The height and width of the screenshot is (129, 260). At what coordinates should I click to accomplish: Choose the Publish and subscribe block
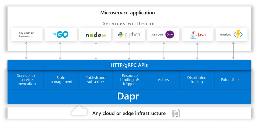click(x=95, y=80)
